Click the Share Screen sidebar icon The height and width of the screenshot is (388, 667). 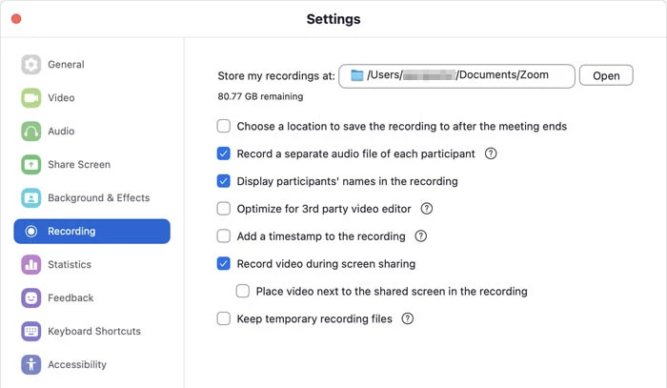[31, 165]
